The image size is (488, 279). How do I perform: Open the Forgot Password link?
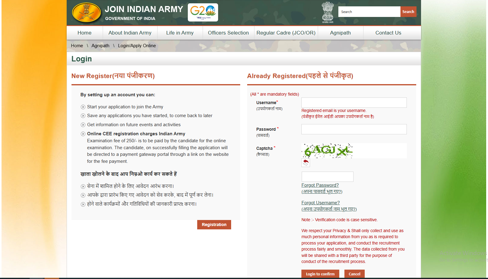pos(320,185)
